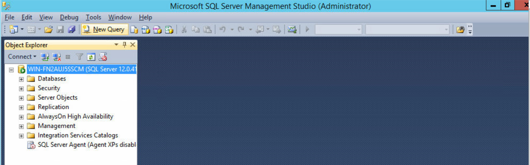
Task: Click the Open File folder icon
Action: (48, 29)
